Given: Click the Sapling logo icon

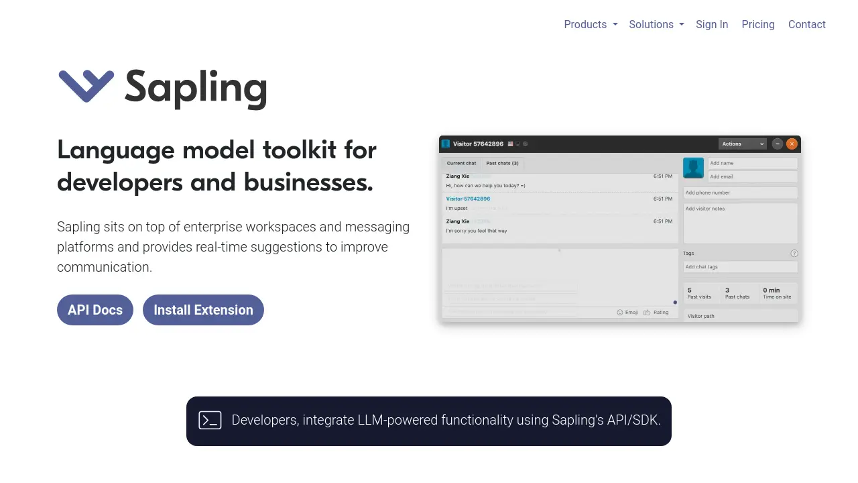Looking at the screenshot, I should 86,87.
